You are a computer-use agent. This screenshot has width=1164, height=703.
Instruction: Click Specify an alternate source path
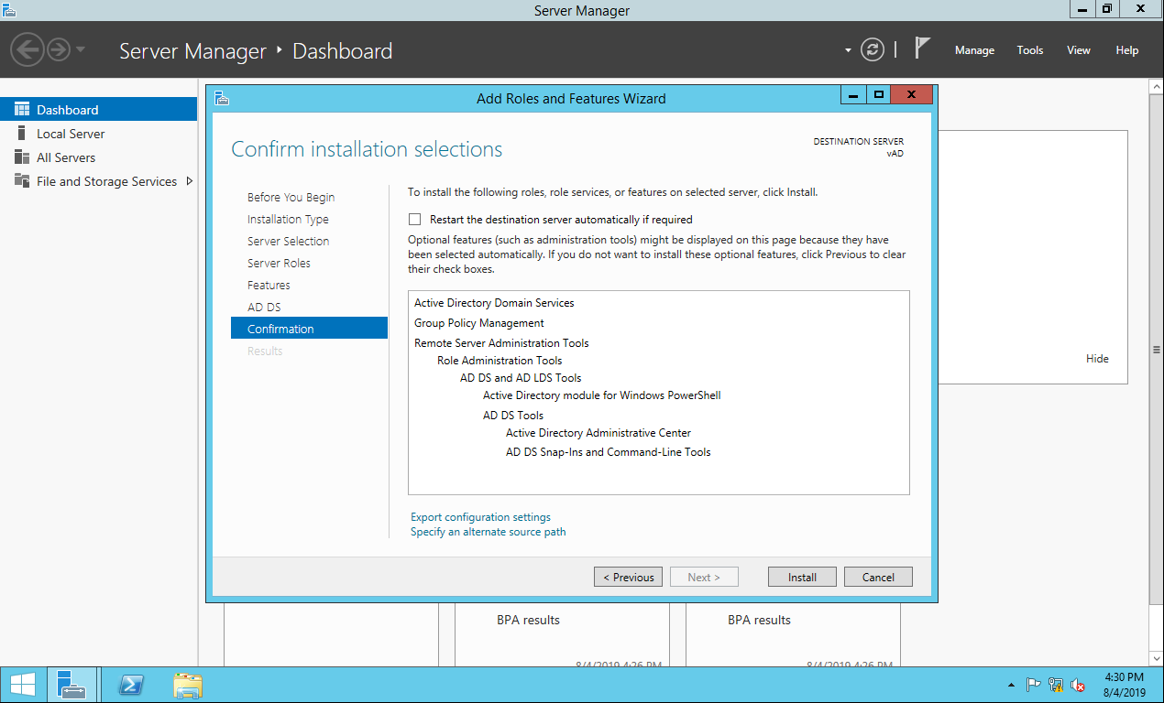[488, 532]
